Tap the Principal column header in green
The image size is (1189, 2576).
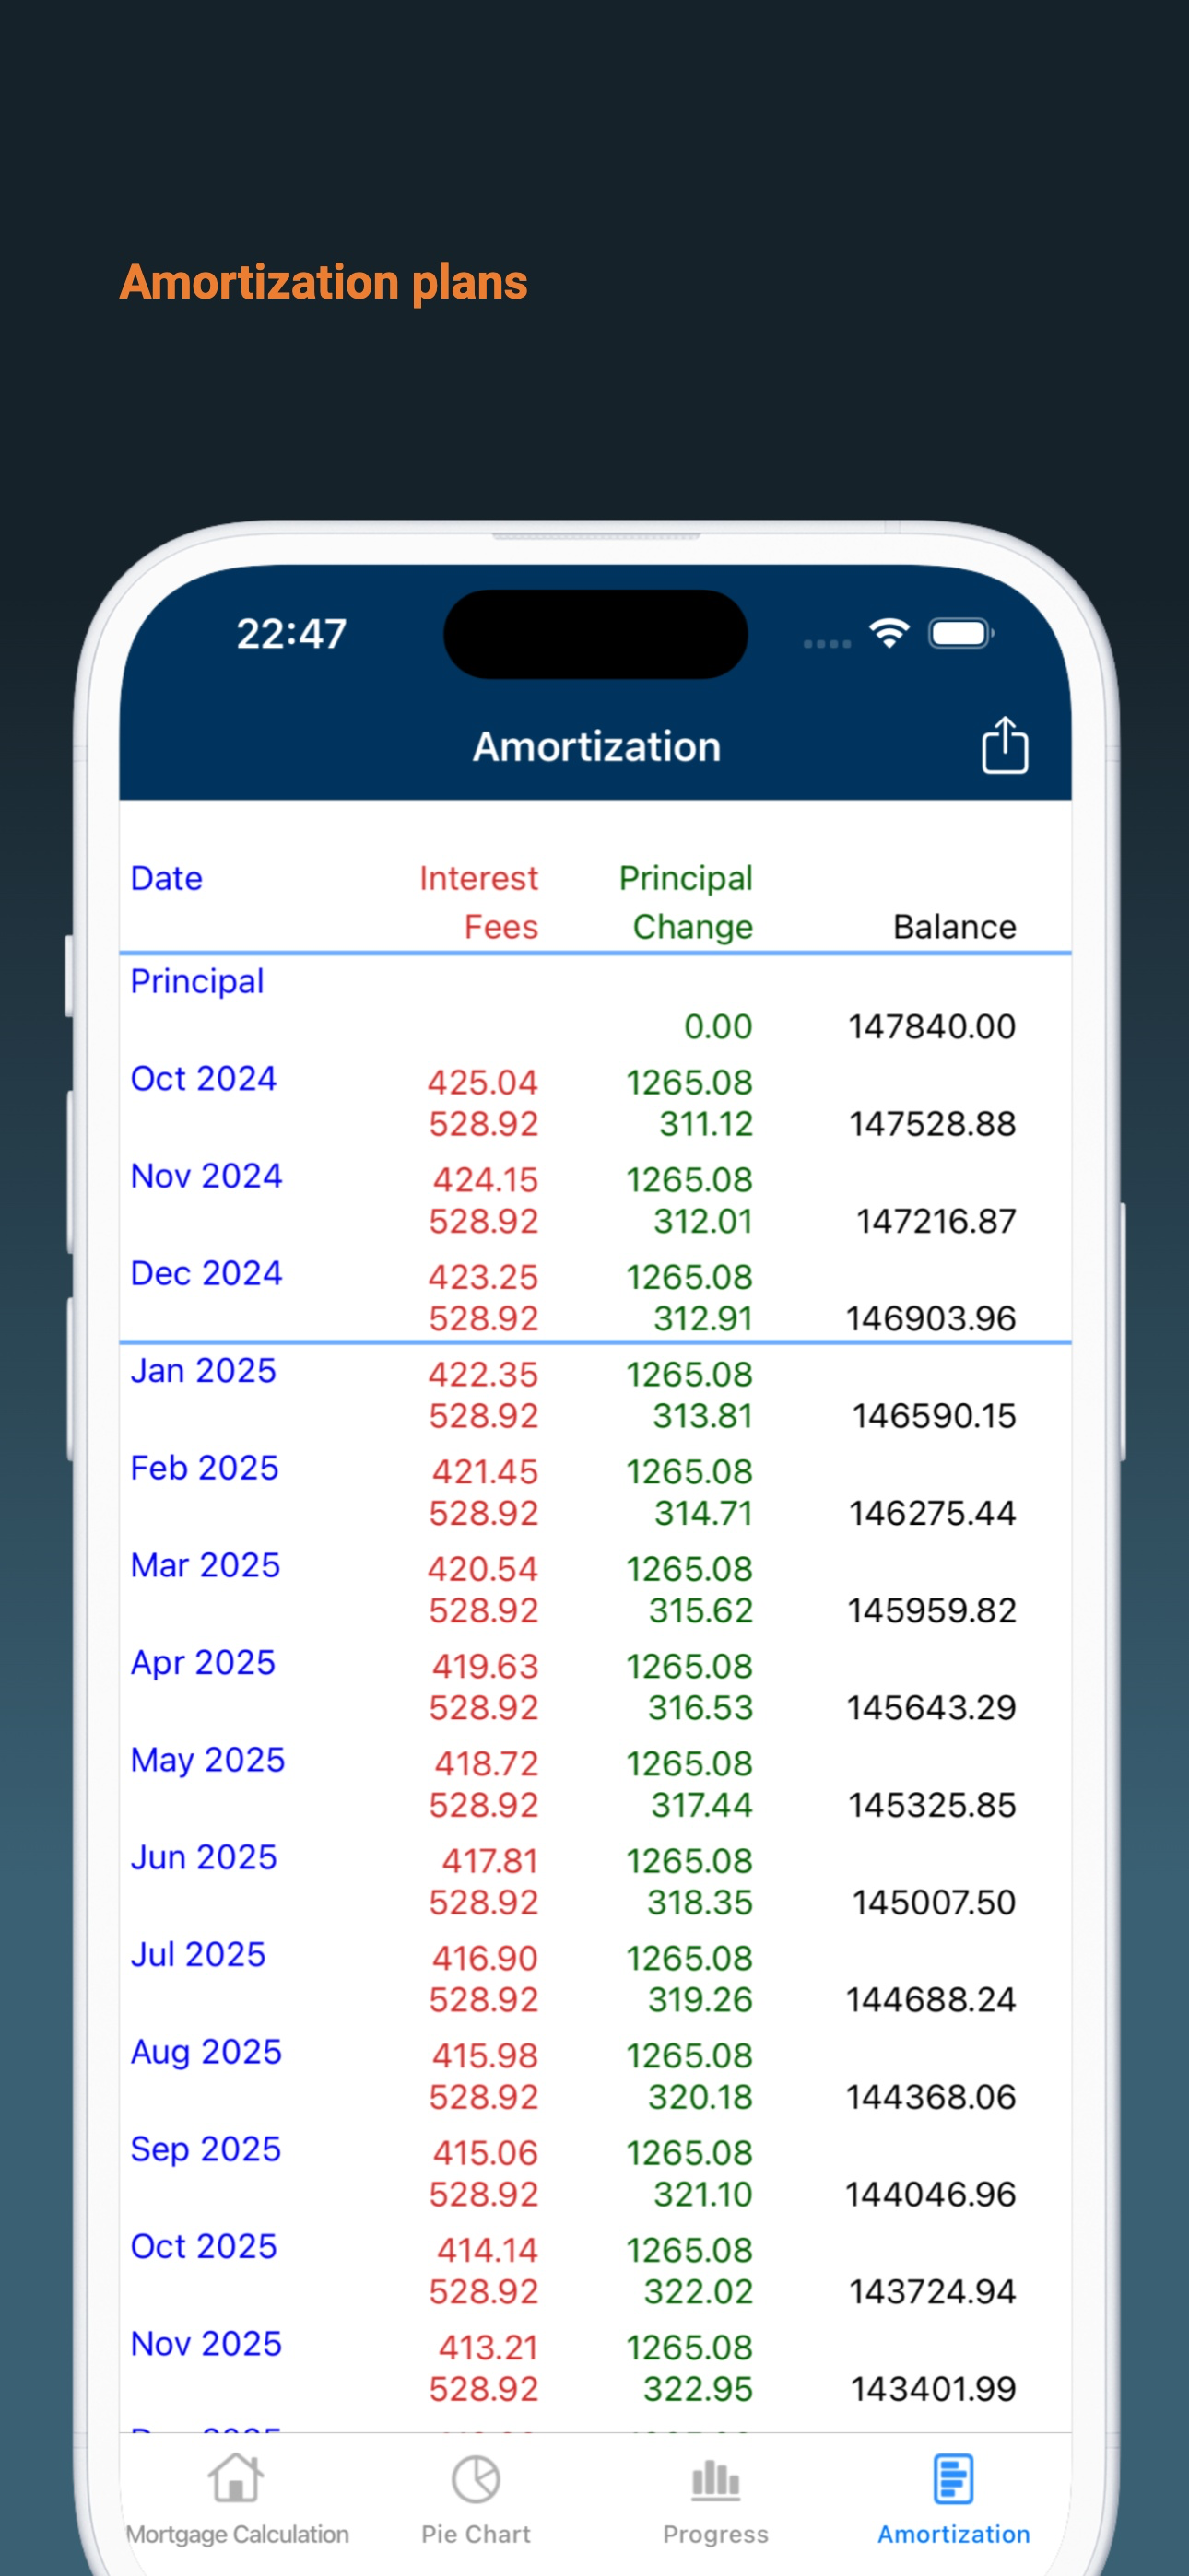tap(686, 878)
